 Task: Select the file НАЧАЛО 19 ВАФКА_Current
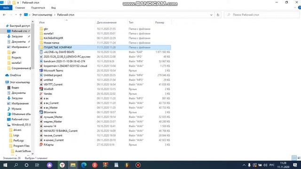point(61,131)
